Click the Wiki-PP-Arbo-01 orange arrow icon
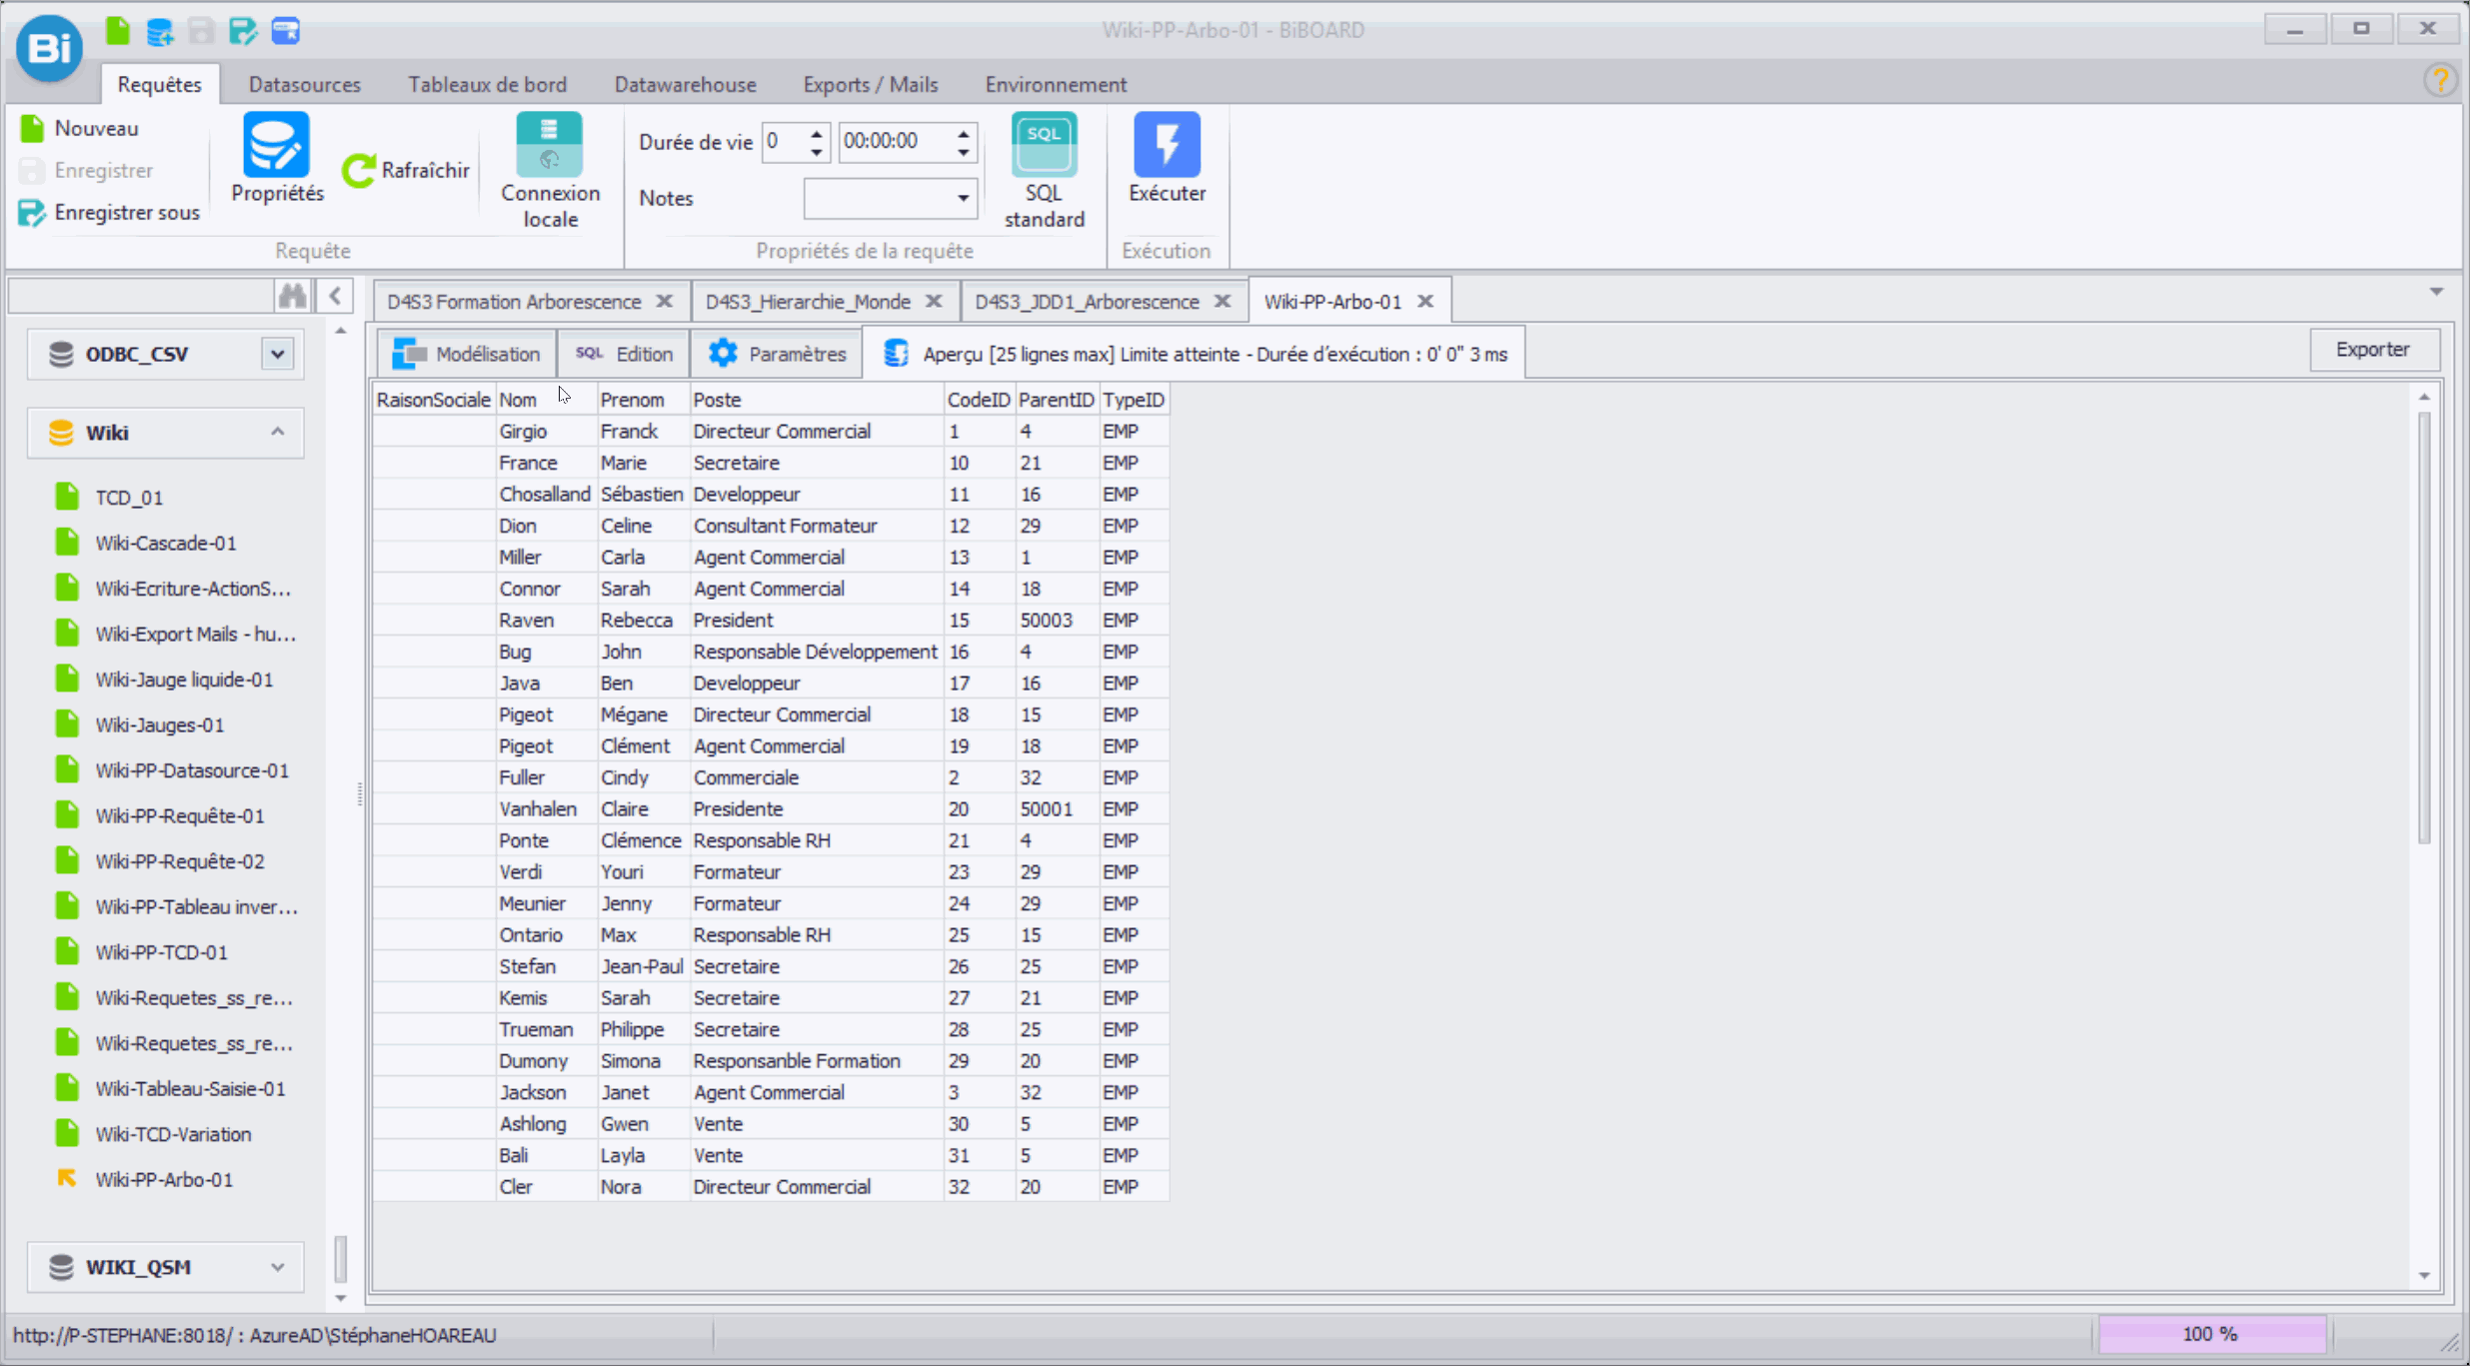Image resolution: width=2470 pixels, height=1366 pixels. (x=67, y=1179)
